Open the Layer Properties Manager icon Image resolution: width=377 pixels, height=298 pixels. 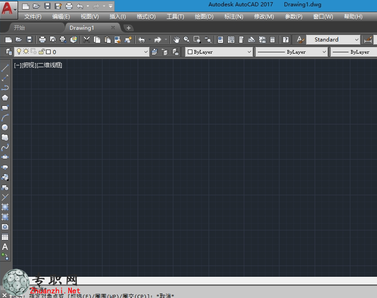coord(9,52)
